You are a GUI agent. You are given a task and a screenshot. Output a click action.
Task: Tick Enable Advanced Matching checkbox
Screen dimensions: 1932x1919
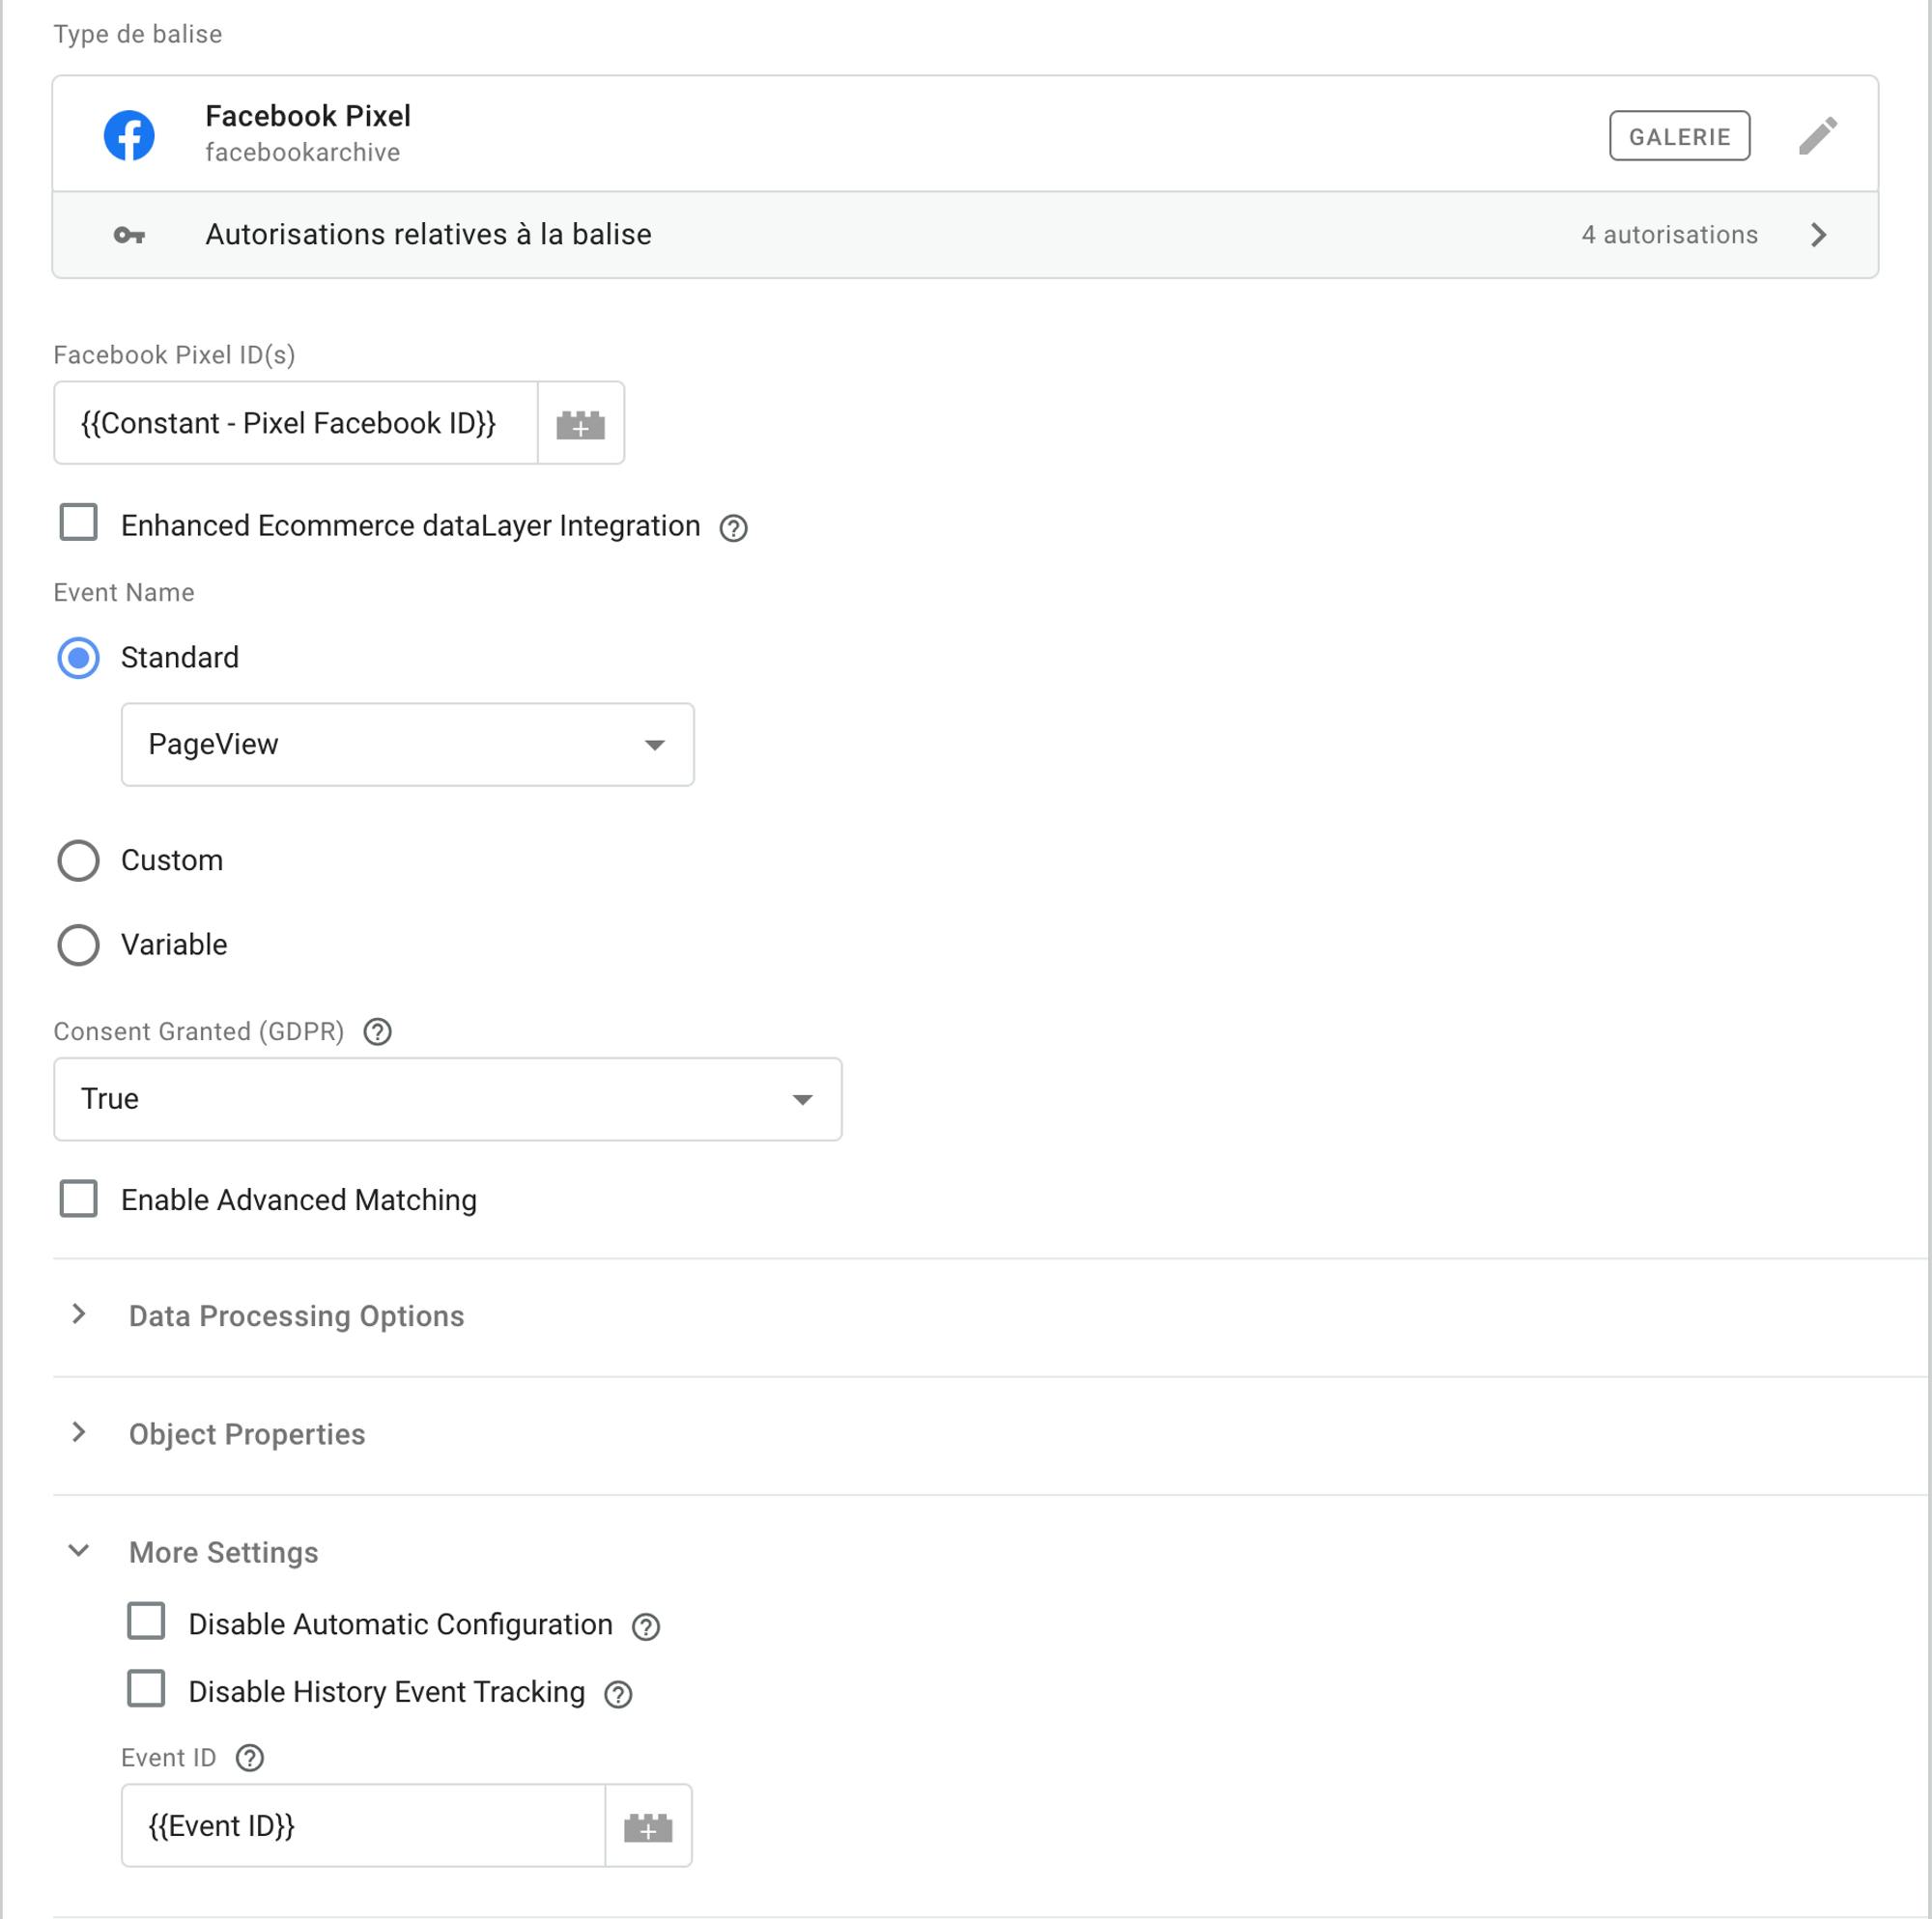click(78, 1198)
